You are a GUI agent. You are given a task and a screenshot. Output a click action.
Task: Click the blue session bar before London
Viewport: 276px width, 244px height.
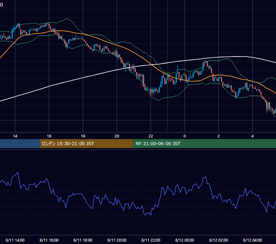pos(20,144)
